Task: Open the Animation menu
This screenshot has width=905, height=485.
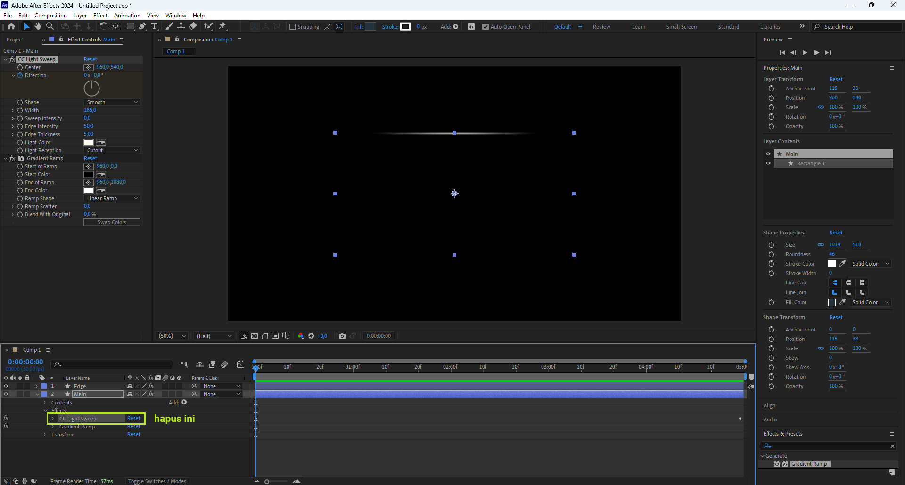Action: pos(127,16)
